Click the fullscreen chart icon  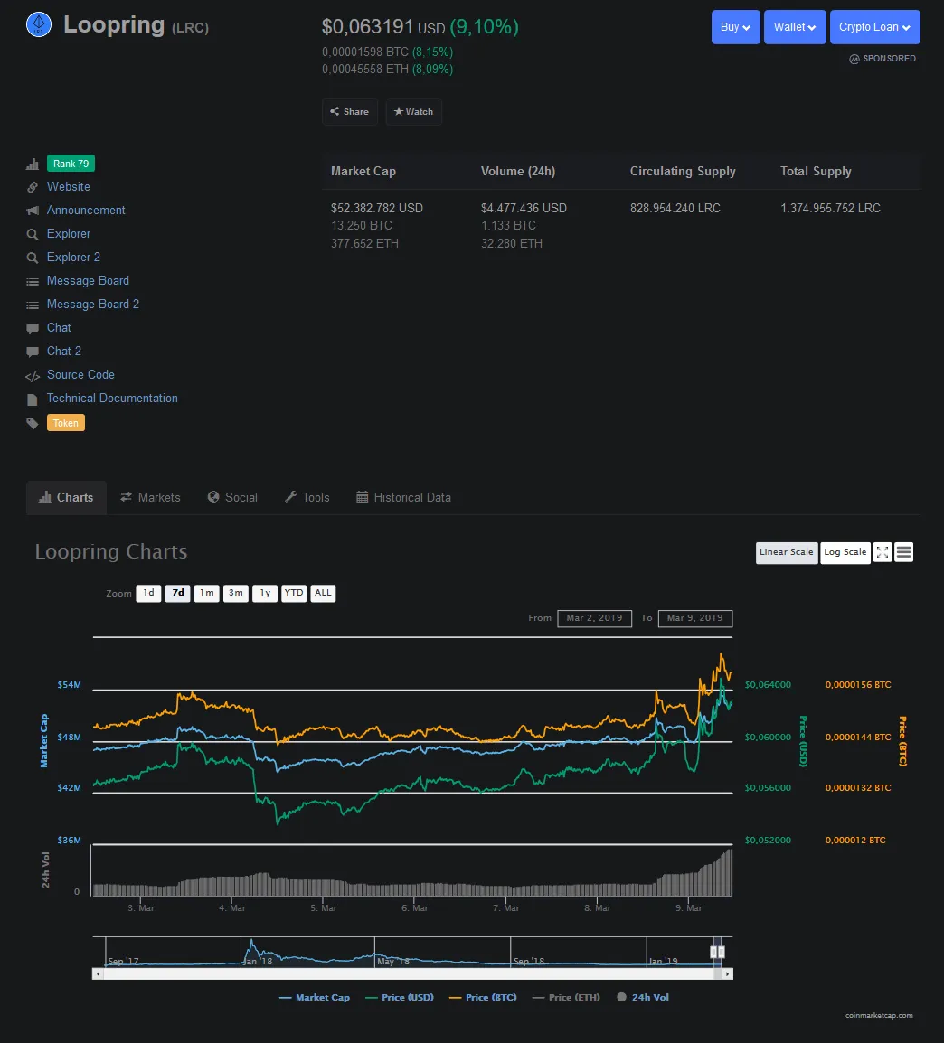coord(883,552)
